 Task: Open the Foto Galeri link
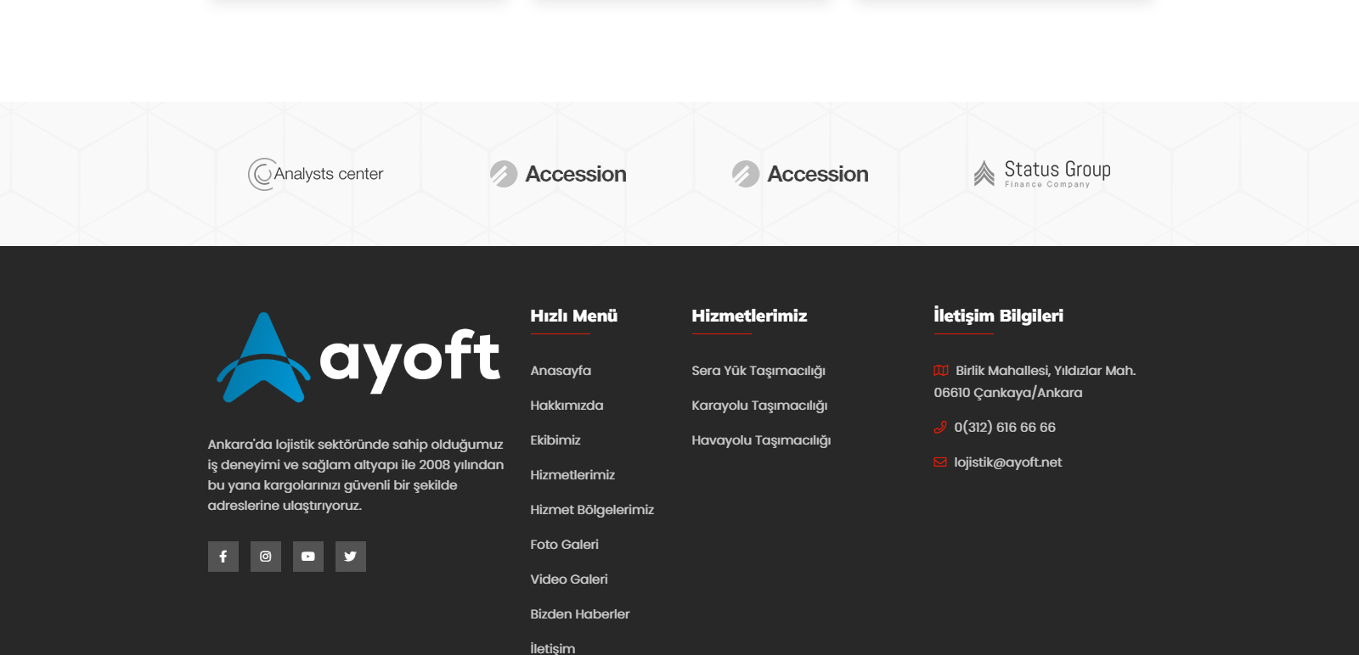[564, 545]
